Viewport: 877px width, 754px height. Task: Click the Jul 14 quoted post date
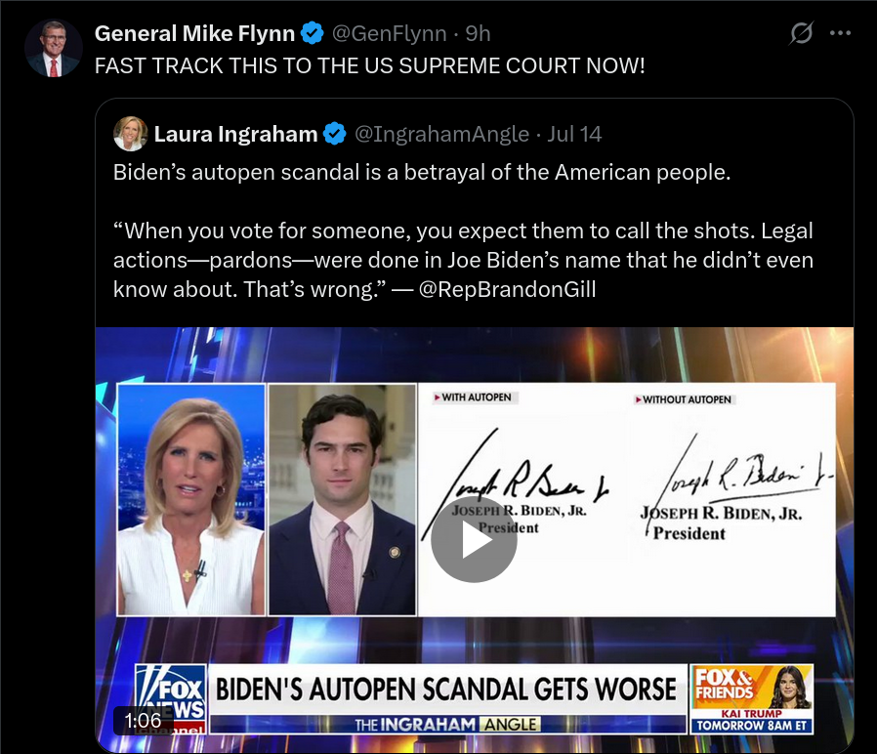(x=574, y=134)
